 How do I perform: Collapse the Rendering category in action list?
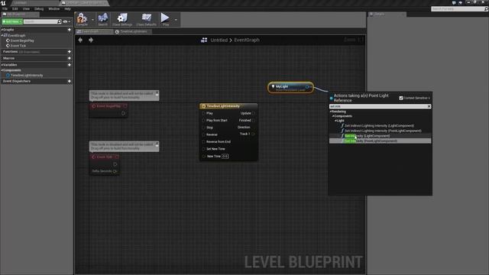[x=331, y=112]
